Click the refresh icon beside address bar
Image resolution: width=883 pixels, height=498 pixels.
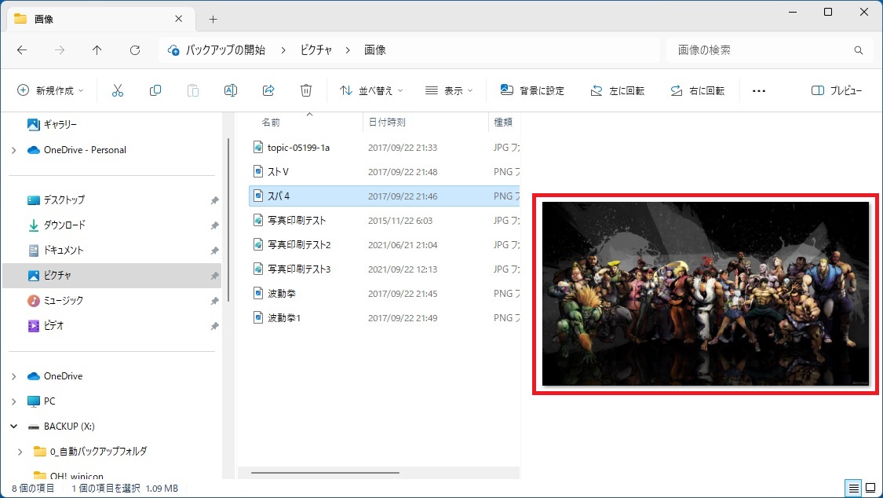pyautogui.click(x=135, y=50)
